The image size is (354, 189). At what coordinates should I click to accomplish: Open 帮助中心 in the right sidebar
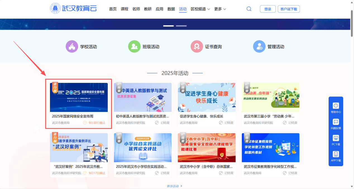click(x=336, y=106)
